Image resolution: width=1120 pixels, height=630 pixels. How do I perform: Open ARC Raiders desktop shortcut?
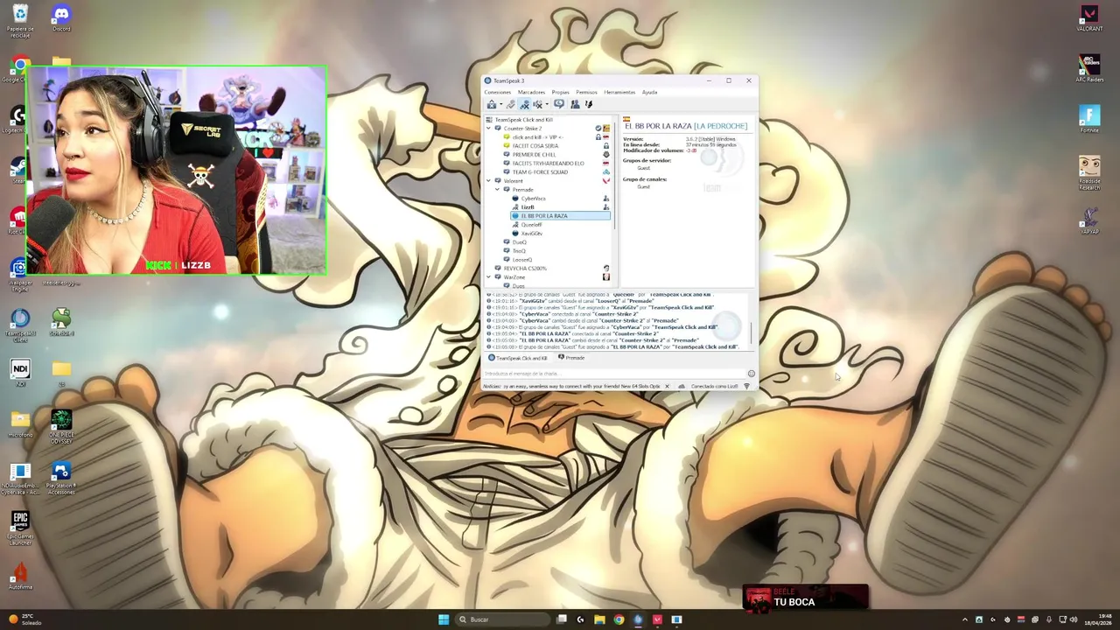click(x=1089, y=69)
